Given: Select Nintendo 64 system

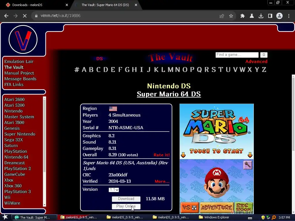Looking at the screenshot, I should point(16,157).
